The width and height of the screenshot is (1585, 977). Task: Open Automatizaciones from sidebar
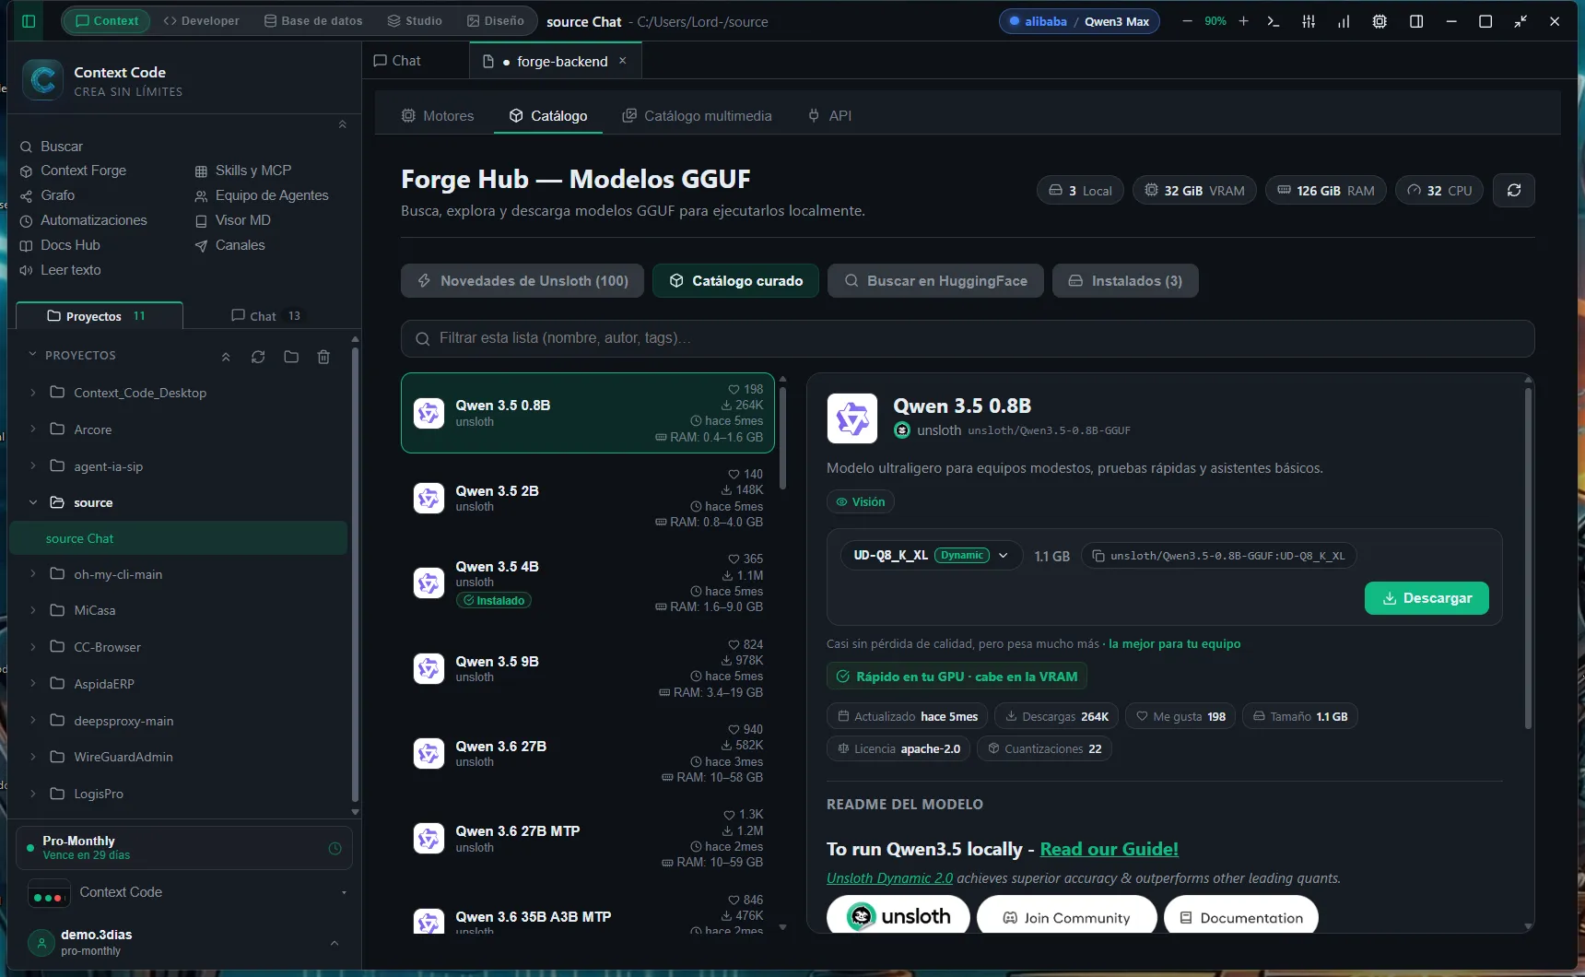[x=84, y=220]
